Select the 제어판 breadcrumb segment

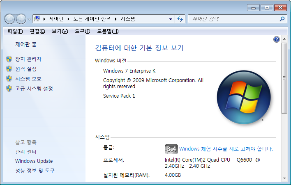click(56, 19)
